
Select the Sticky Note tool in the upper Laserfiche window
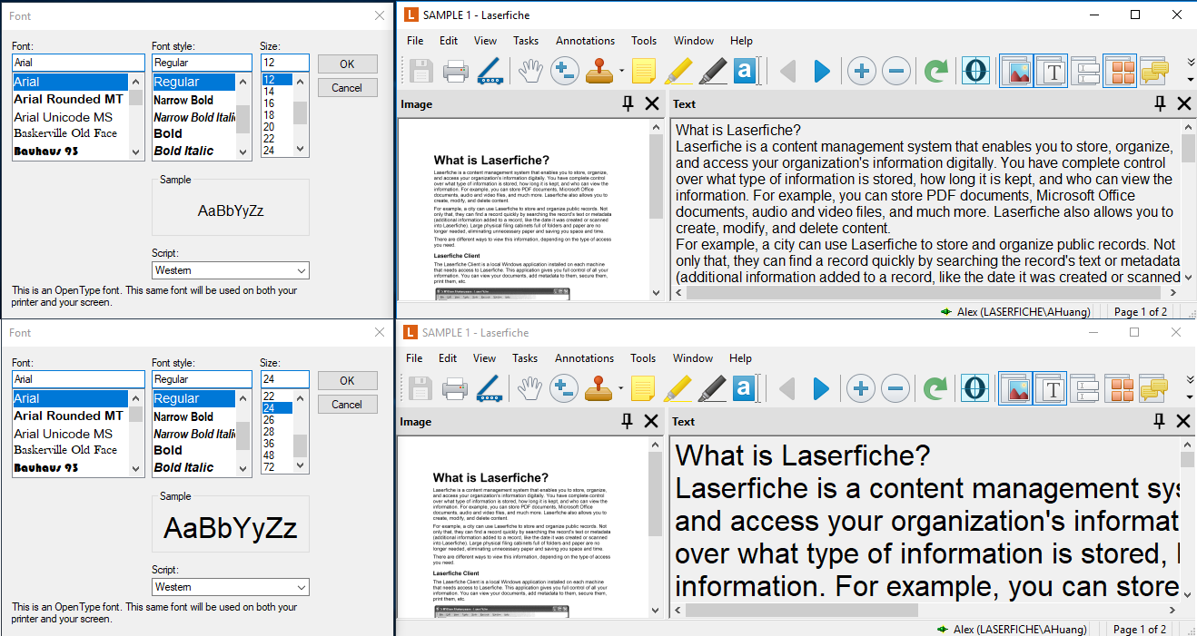(643, 71)
